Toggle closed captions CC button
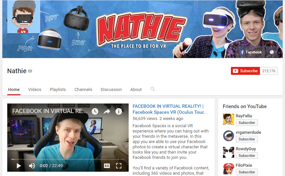Screen dimensions: 285x176 pos(107,166)
